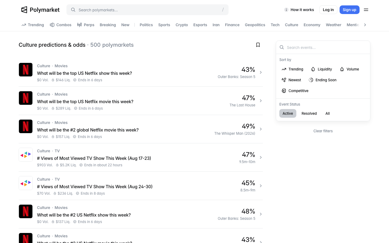The height and width of the screenshot is (243, 389).
Task: Click Clear filters link
Action: pos(323,131)
